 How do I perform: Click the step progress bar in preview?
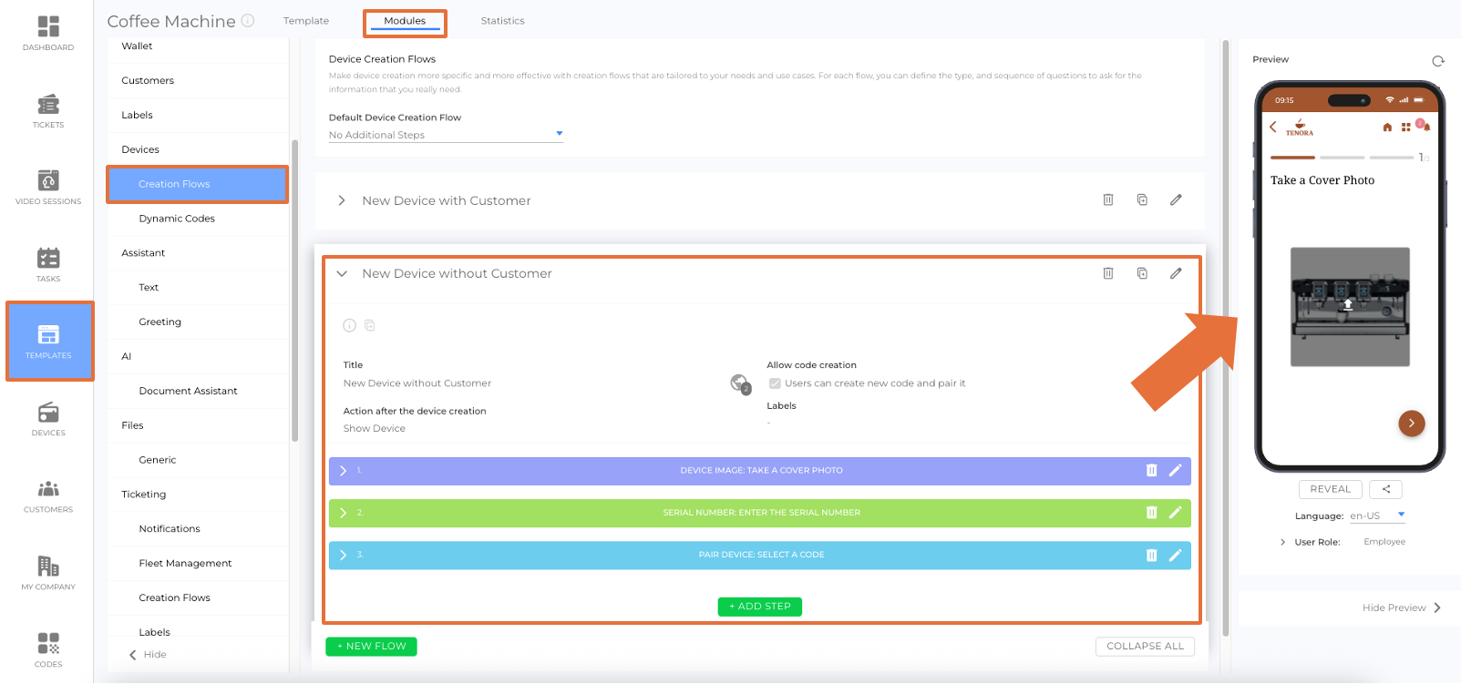click(1342, 158)
